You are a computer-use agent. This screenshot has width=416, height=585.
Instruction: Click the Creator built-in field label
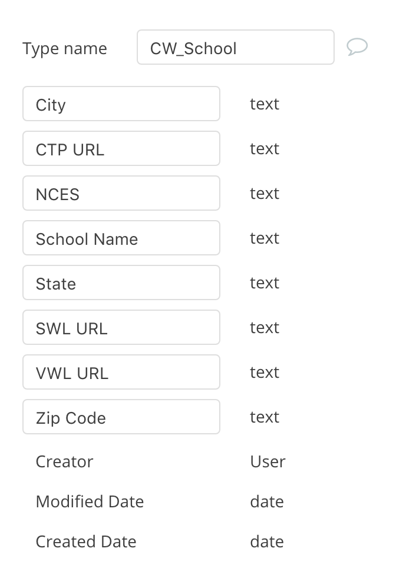64,462
